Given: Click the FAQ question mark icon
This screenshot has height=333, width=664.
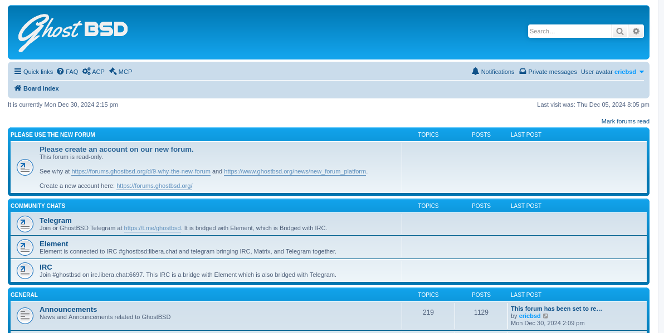Looking at the screenshot, I should (x=61, y=71).
